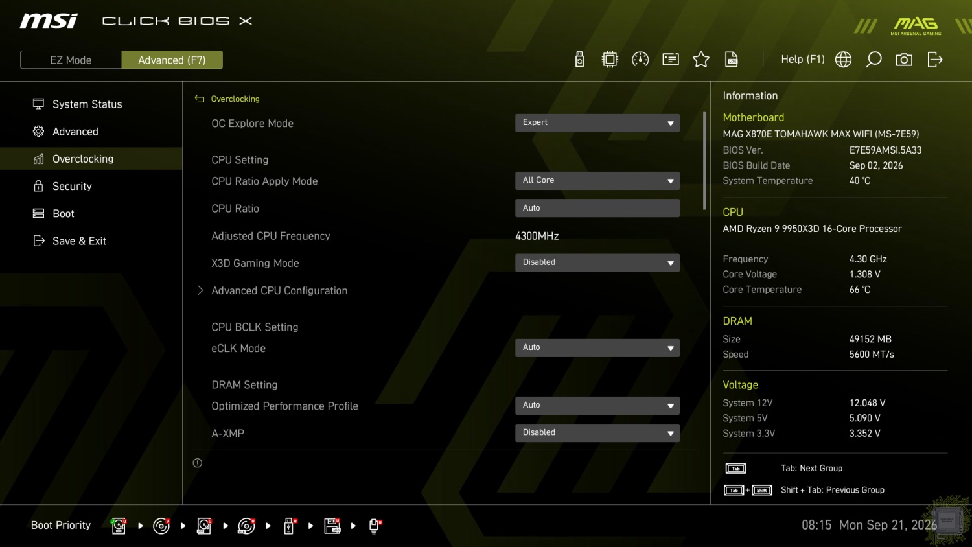The height and width of the screenshot is (547, 972).
Task: Open the X3D Gaming Mode dropdown
Action: (x=597, y=262)
